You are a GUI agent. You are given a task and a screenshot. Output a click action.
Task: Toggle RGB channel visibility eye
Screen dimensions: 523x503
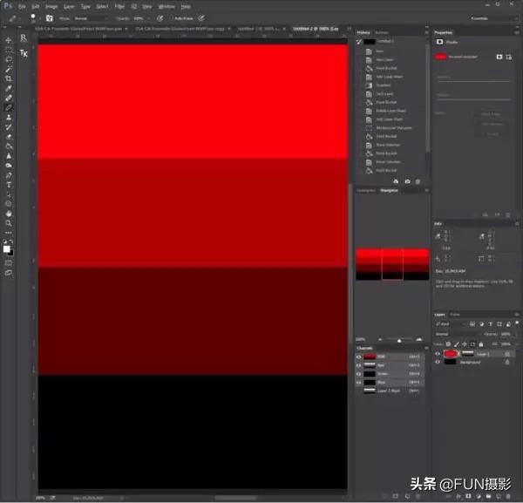click(x=358, y=356)
